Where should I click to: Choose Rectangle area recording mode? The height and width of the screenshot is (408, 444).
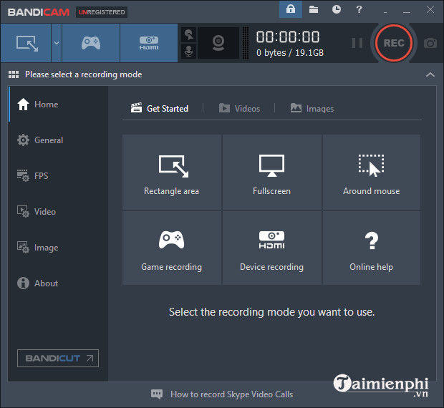[x=172, y=172]
